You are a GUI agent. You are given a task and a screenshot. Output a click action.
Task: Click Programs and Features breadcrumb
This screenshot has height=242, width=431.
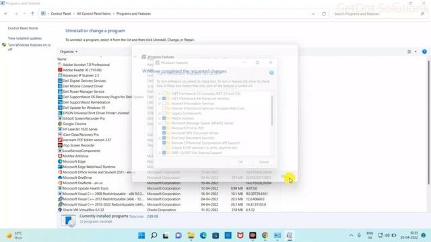[x=133, y=13]
